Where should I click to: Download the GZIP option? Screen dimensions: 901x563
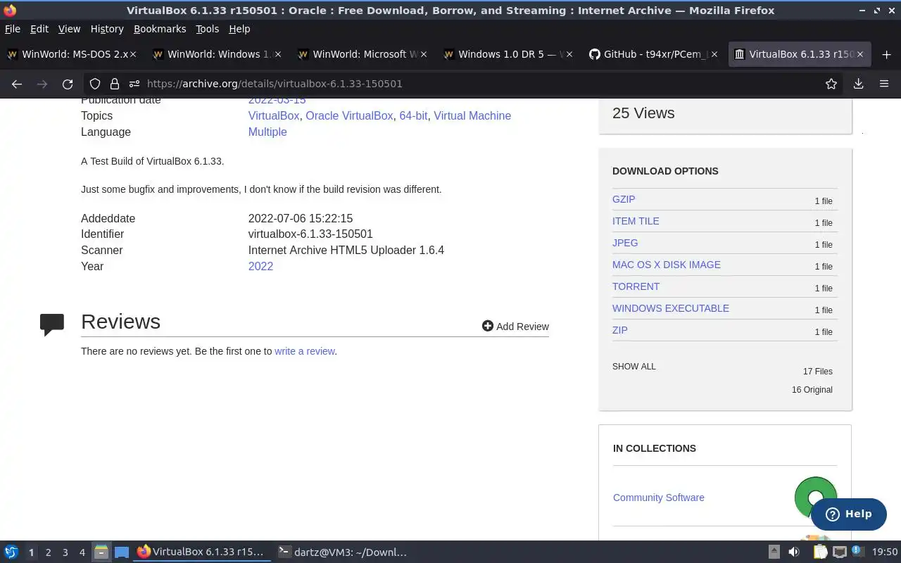point(624,199)
